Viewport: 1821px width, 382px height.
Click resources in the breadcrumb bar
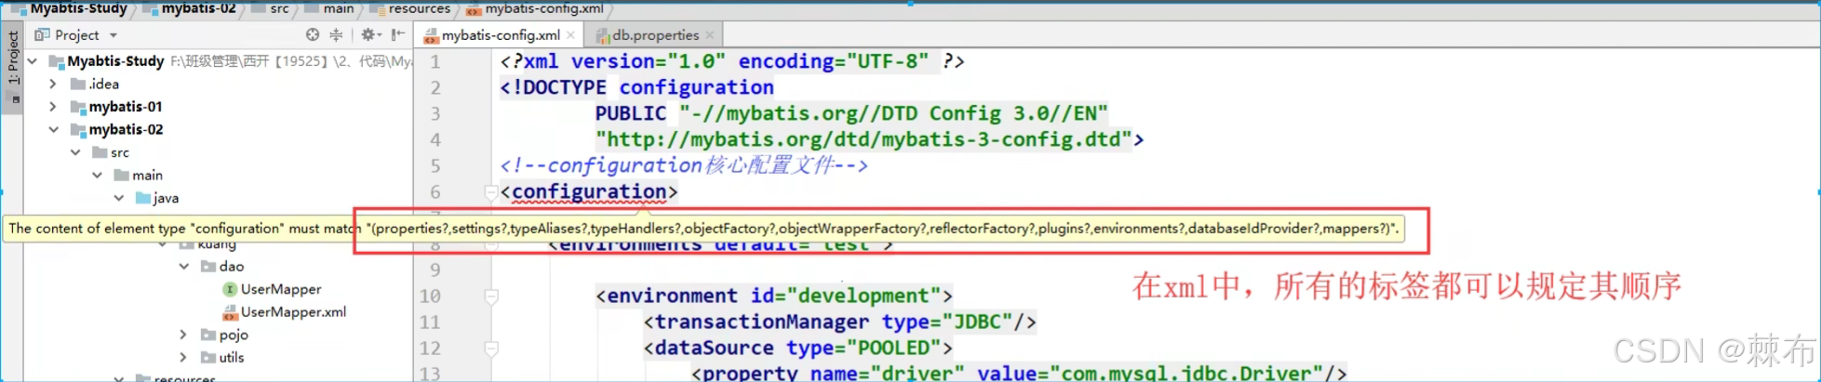pos(419,8)
